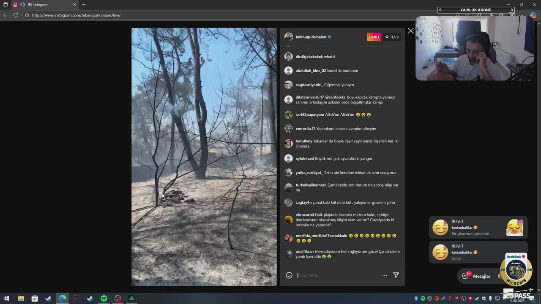Open the tekinugurluhaber profile link
The image size is (541, 304).
(x=311, y=37)
